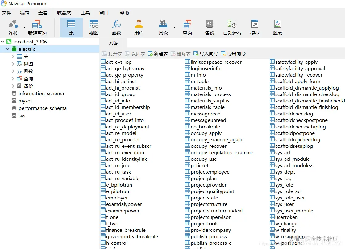Click the 删除表 button
Viewport: 345px width, 249px height.
(x=181, y=54)
